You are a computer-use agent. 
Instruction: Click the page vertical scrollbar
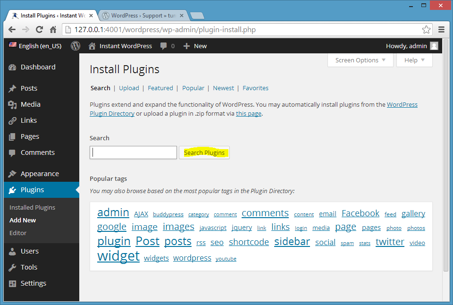pyautogui.click(x=446, y=165)
